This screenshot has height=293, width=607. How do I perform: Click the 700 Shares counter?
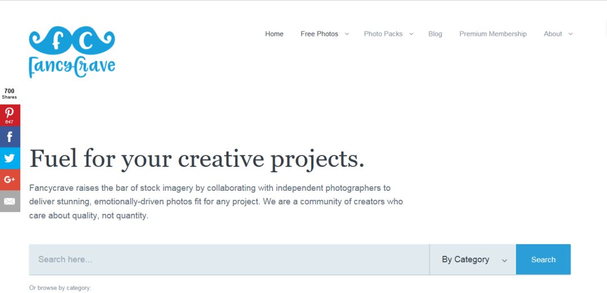[10, 93]
